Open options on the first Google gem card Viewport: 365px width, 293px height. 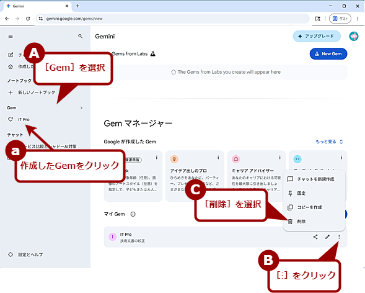(157, 158)
